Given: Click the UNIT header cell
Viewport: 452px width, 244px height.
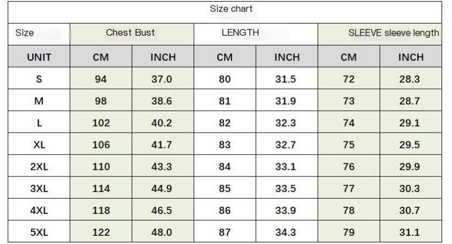Looking at the screenshot, I should [39, 57].
